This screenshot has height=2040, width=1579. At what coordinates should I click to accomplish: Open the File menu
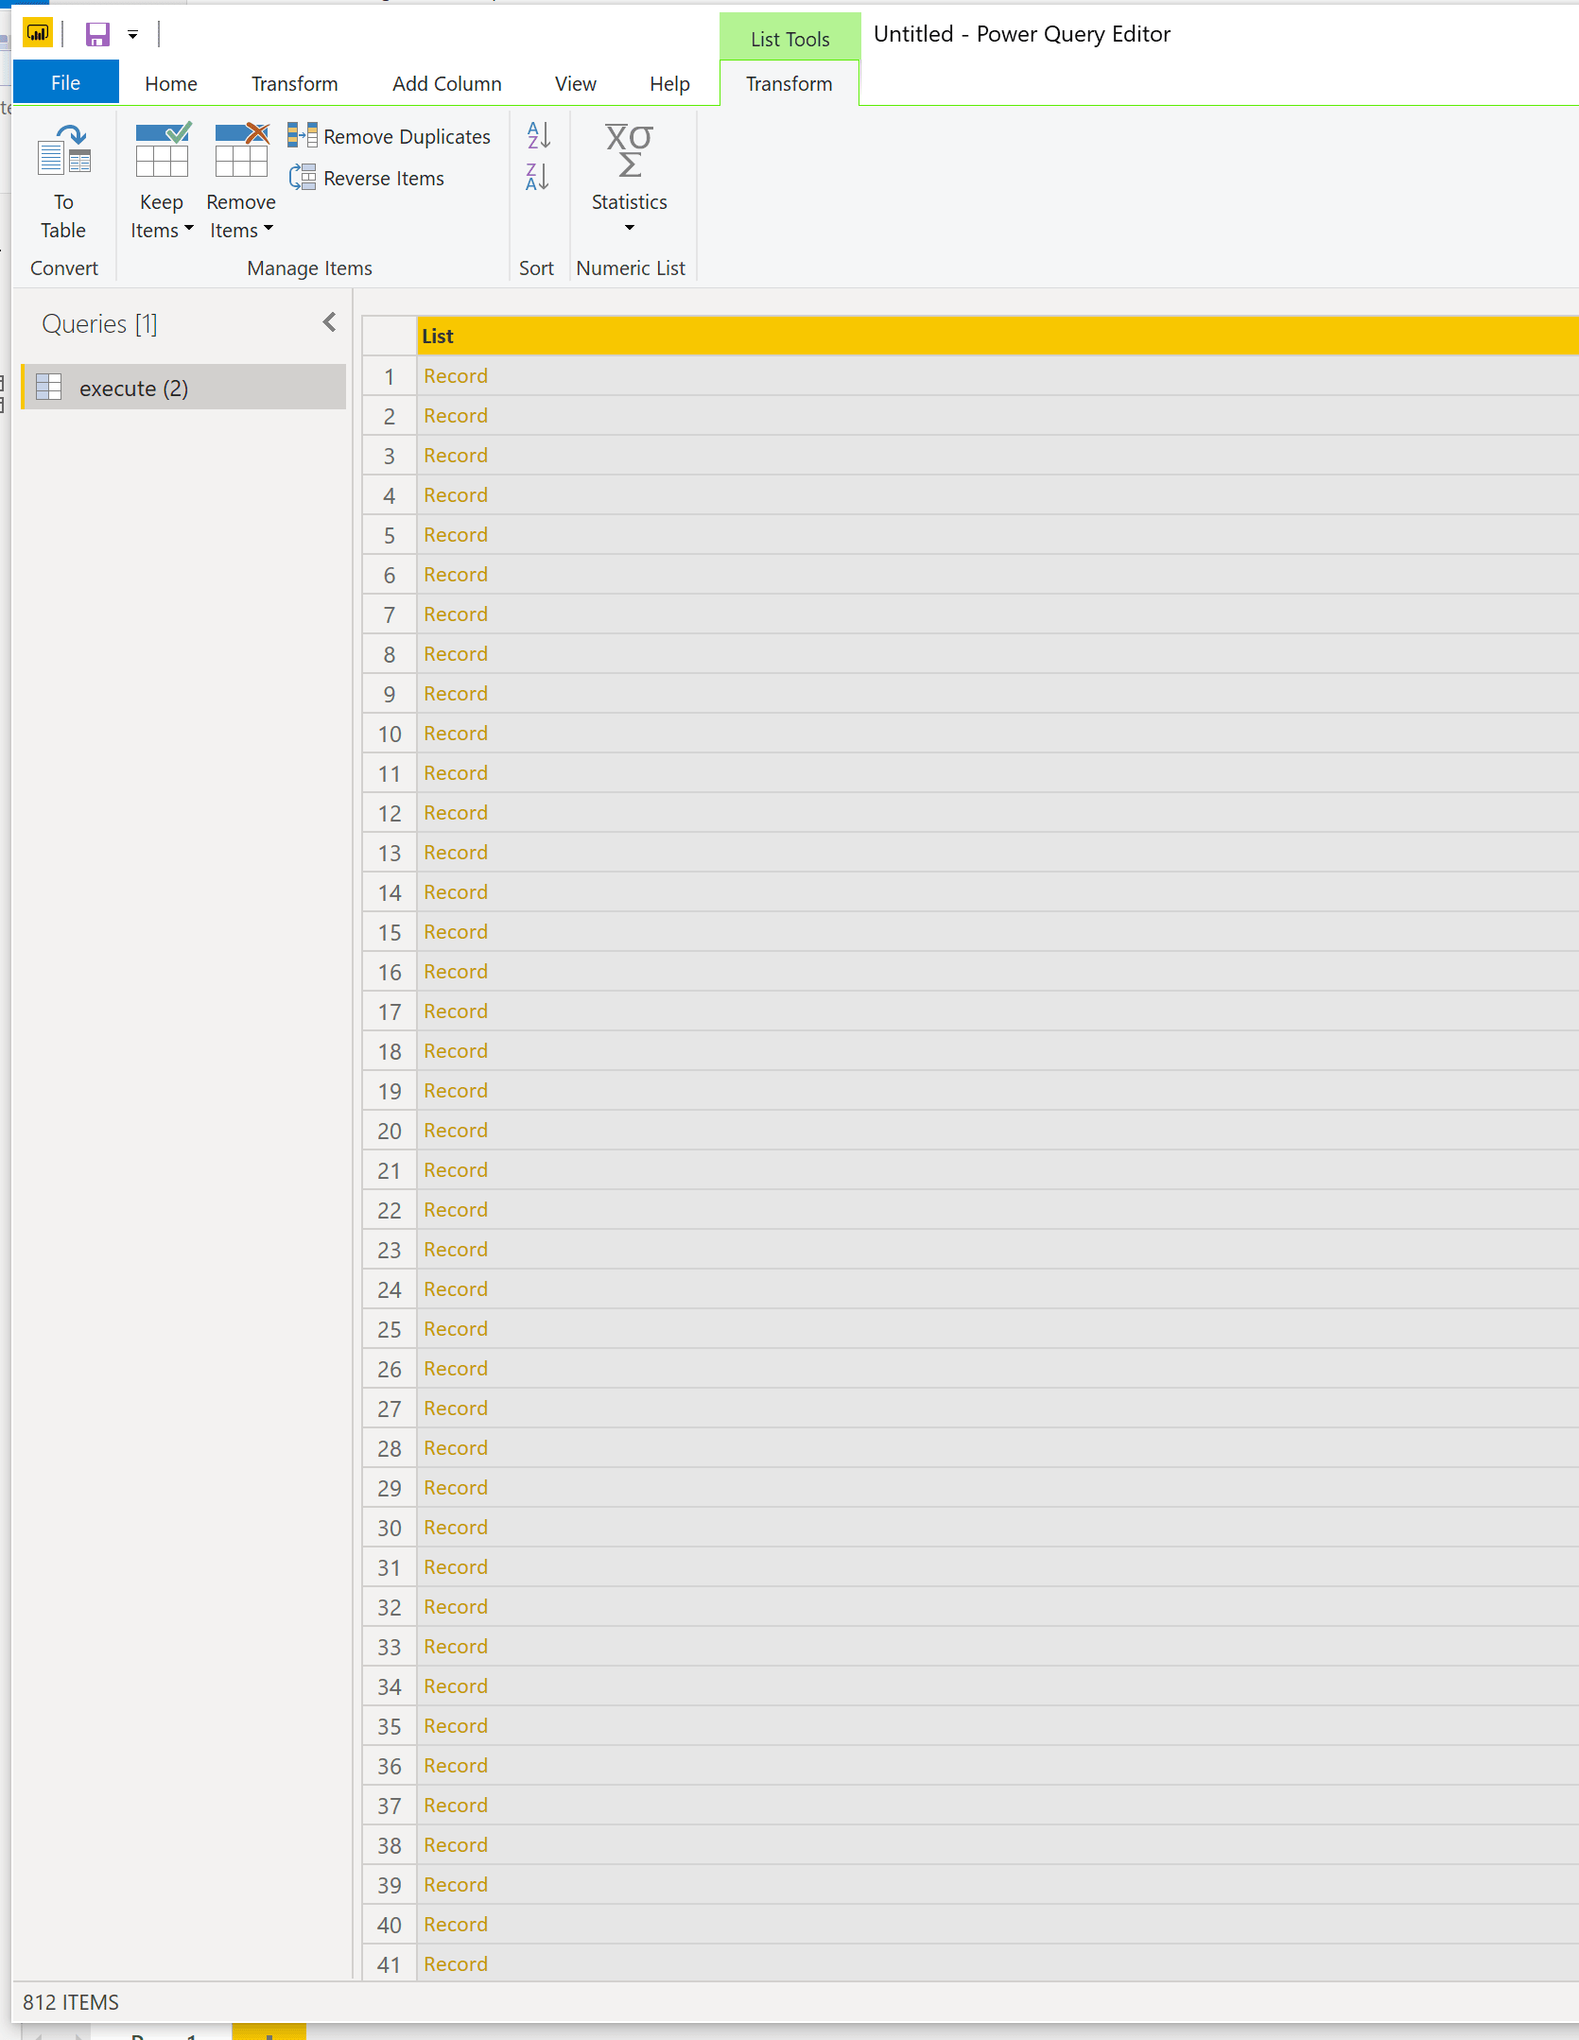65,83
